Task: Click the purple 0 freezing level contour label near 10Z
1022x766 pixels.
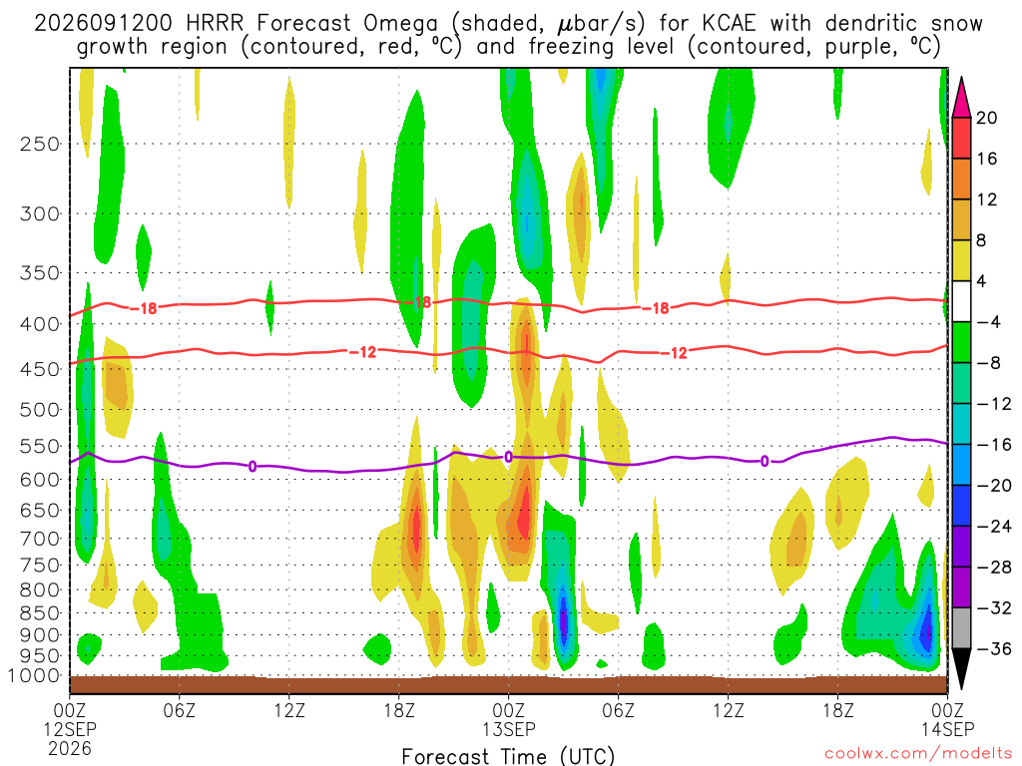Action: (253, 466)
